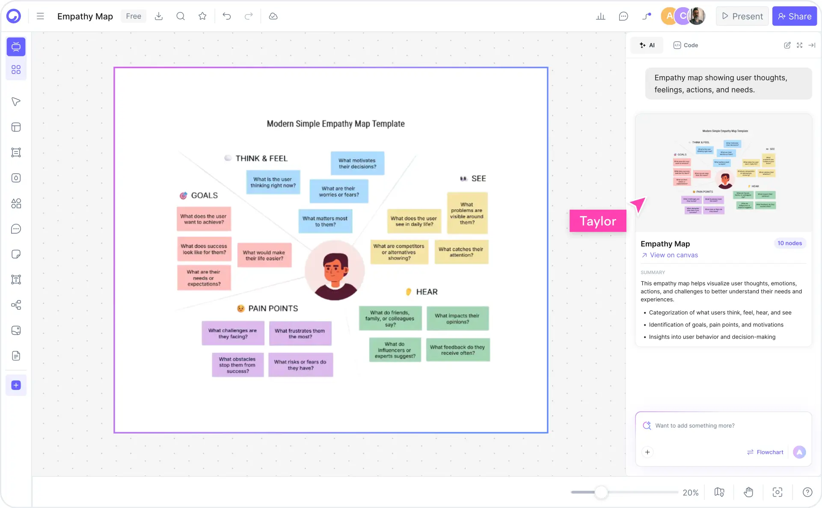Collapse the right AI panel
Viewport: 822px width, 508px height.
[x=812, y=45]
